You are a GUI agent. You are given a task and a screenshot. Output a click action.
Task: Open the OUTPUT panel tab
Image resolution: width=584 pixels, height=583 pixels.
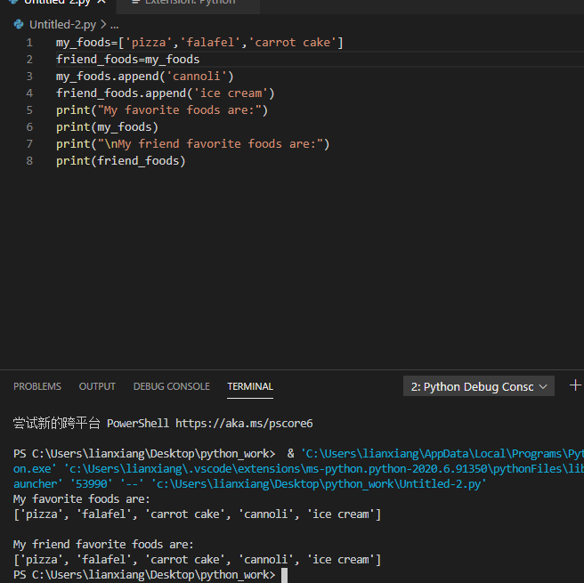pos(97,386)
